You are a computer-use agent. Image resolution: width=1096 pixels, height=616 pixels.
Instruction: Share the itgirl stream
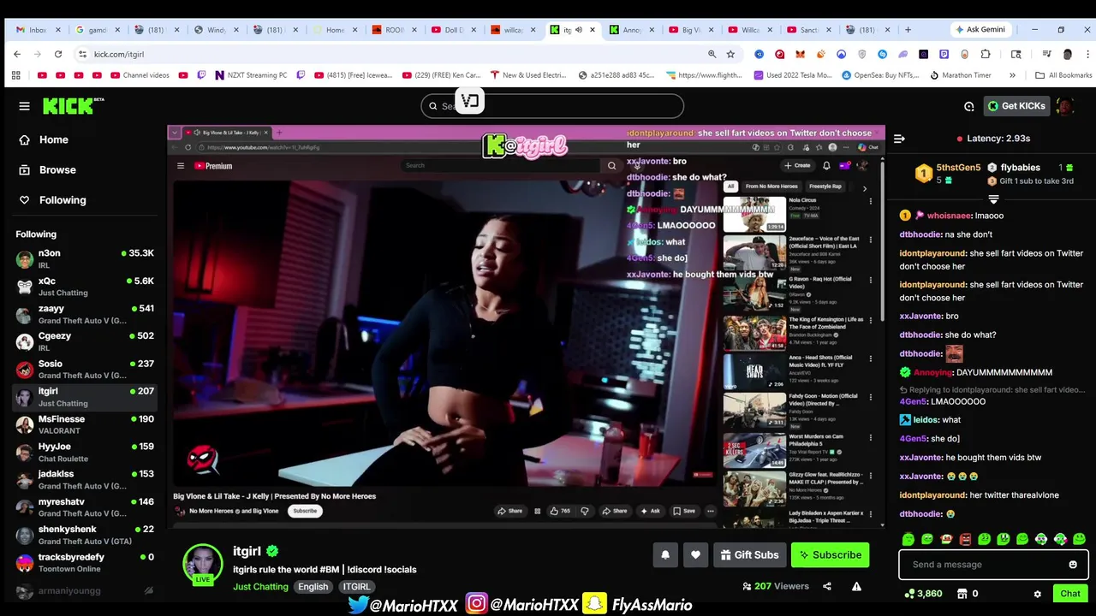coord(827,586)
